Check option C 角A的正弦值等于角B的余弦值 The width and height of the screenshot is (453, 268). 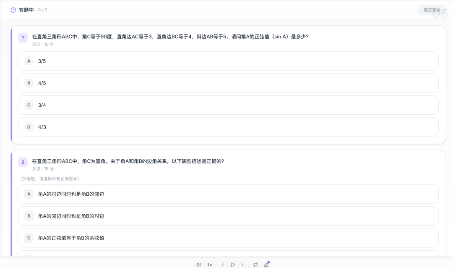pyautogui.click(x=228, y=238)
